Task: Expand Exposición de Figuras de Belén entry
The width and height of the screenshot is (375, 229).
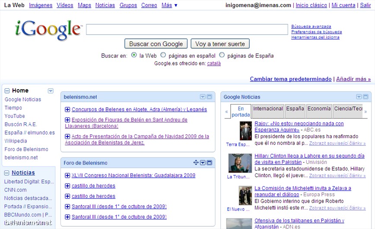Action: [67, 120]
